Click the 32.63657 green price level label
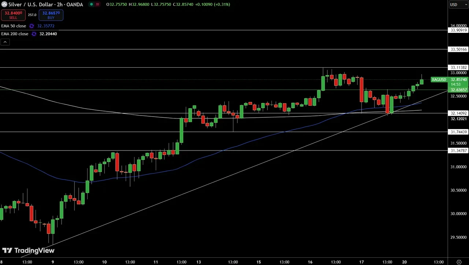The height and width of the screenshot is (265, 469). click(x=458, y=90)
